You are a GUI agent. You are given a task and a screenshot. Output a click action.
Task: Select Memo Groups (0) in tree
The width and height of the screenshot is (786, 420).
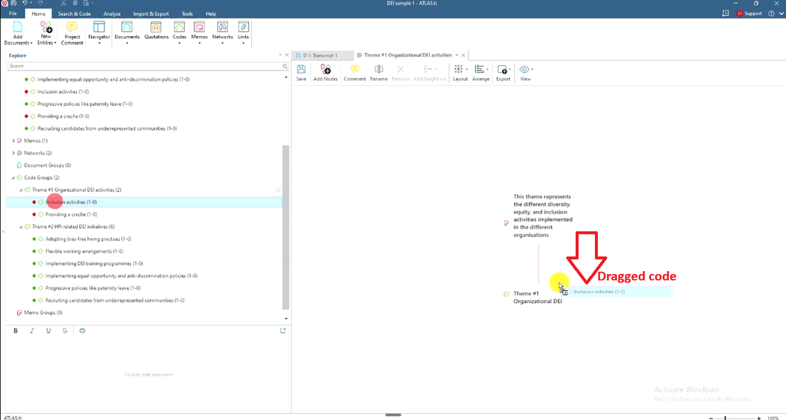click(x=43, y=313)
